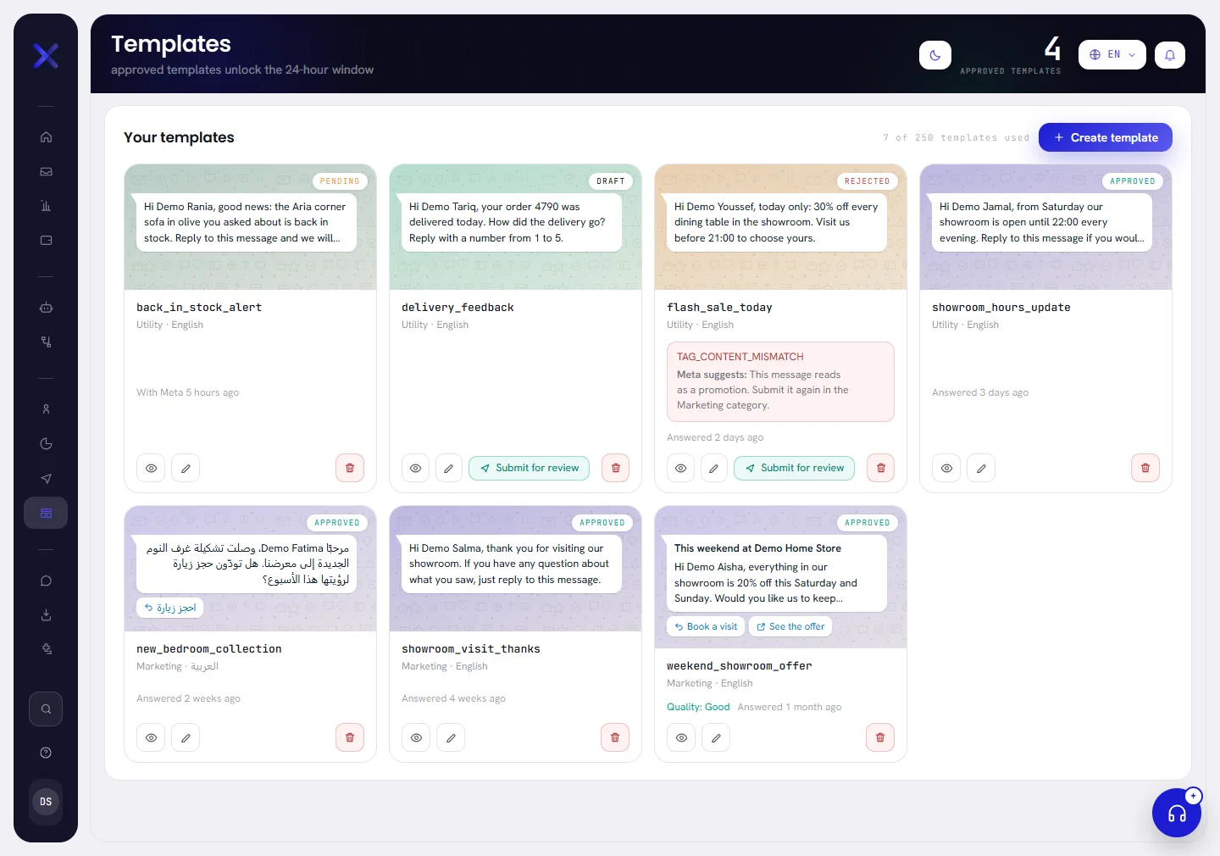
Task: Open the broadcast paper plane sidebar icon
Action: (46, 479)
